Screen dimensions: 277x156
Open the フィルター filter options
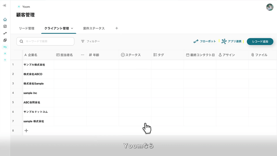point(90,42)
